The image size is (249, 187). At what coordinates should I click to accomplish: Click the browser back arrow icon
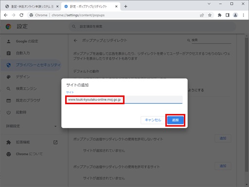[6, 15]
